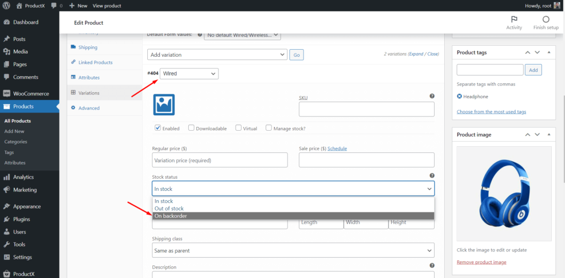Click the root user avatar
Viewport: 565px width, 278px height.
point(557,6)
